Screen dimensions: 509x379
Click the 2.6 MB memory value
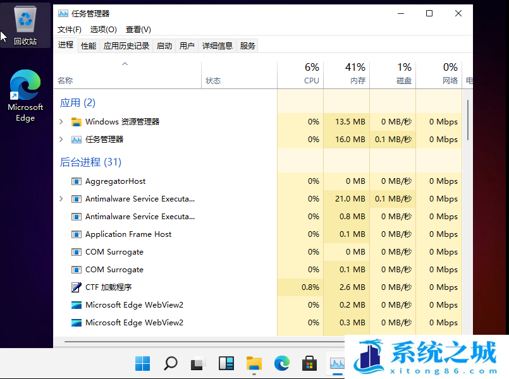pos(353,287)
